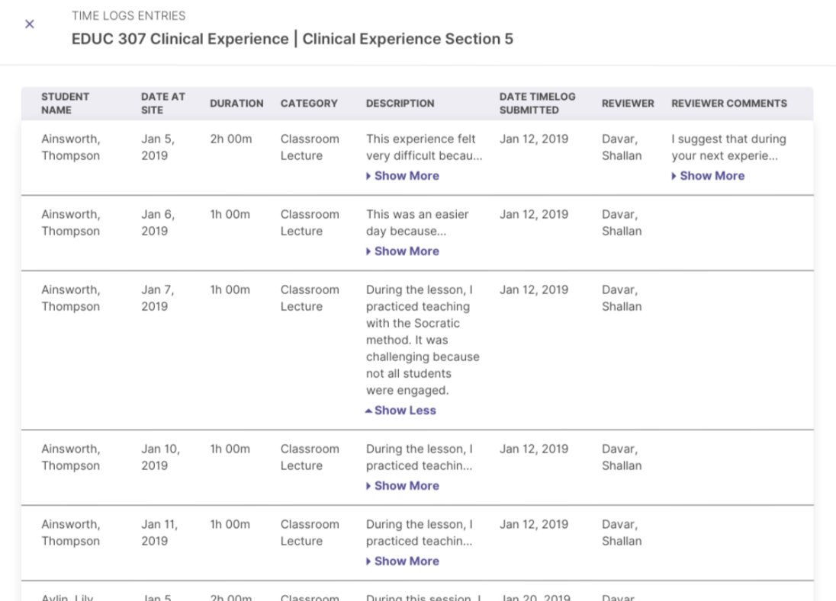This screenshot has height=601, width=836.
Task: Click the Duration column header
Action: [236, 104]
